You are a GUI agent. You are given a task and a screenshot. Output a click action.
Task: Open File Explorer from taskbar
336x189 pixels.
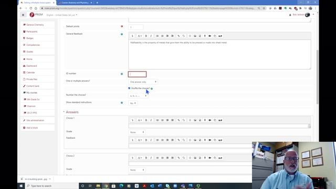coord(98,186)
